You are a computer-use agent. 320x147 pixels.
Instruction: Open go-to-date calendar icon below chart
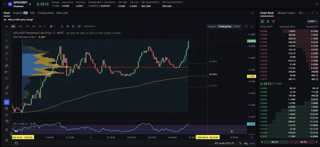click(x=16, y=143)
